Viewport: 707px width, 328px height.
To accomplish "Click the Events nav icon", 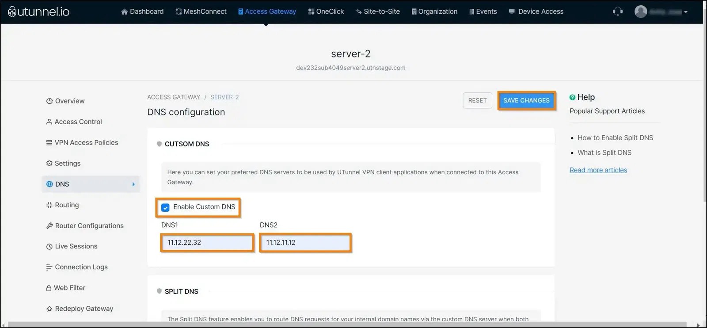I will [x=471, y=11].
